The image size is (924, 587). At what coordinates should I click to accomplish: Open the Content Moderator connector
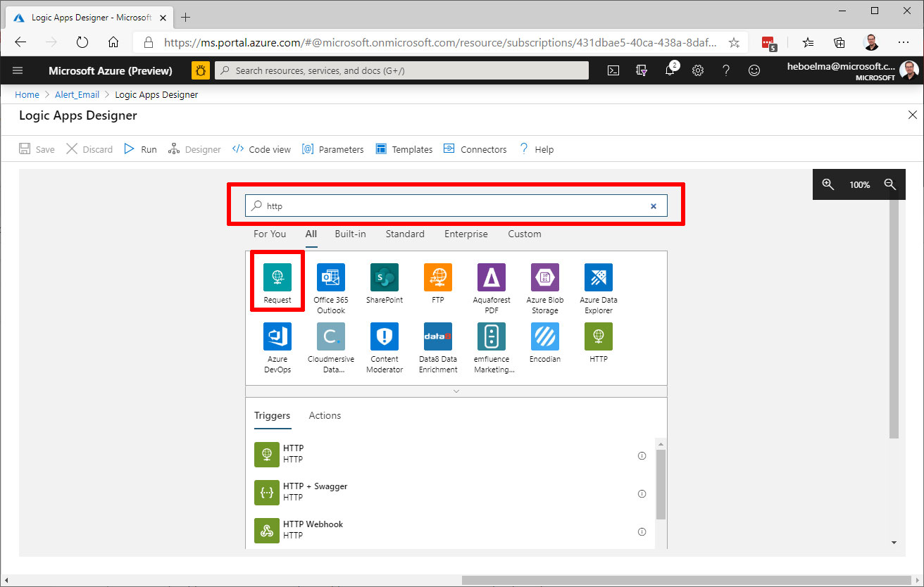(x=385, y=336)
